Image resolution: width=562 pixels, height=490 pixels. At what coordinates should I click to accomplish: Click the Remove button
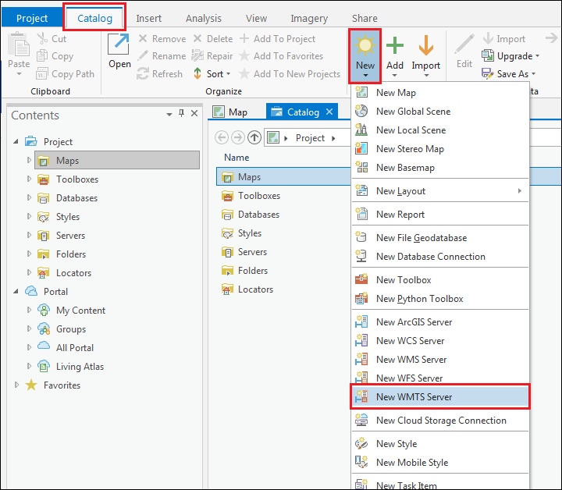[x=162, y=39]
